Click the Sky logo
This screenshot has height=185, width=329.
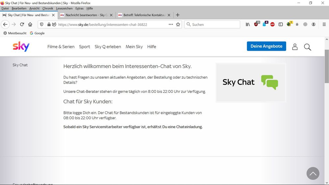click(x=21, y=46)
